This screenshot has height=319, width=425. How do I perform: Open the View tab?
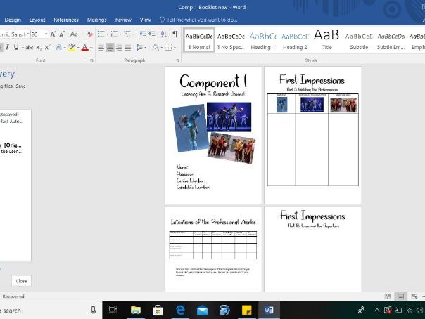point(145,20)
